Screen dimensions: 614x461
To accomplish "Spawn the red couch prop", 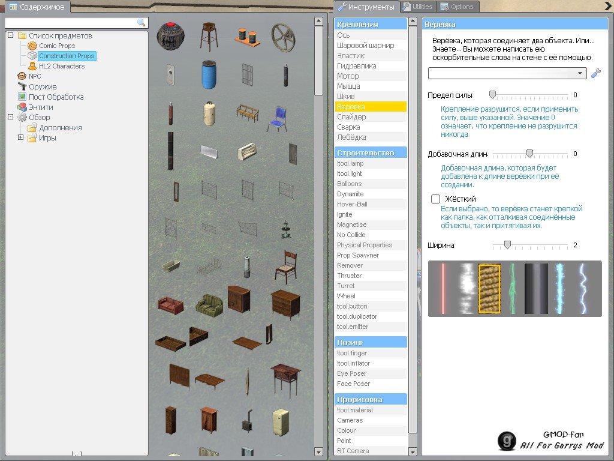I will [x=171, y=306].
